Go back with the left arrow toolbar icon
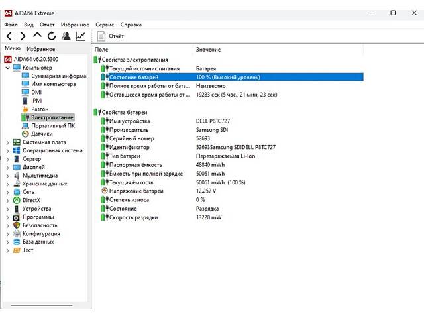Screen dimensions: 424x318 [9, 36]
